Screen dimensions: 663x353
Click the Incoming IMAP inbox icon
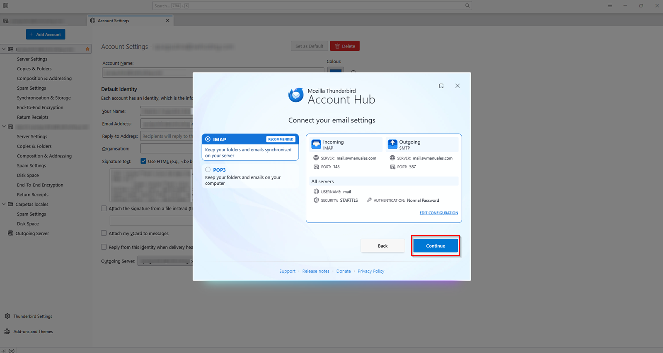pos(316,144)
